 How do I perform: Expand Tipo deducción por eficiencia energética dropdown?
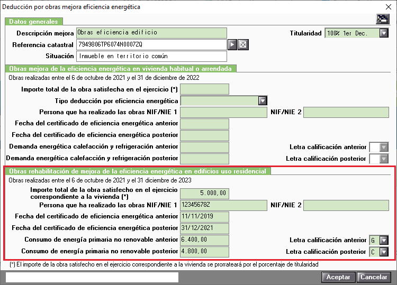[263, 100]
